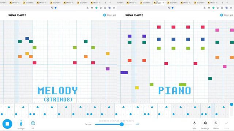Open a new tab in the right browser
Screen dimensions: 234x131
click(222, 3)
